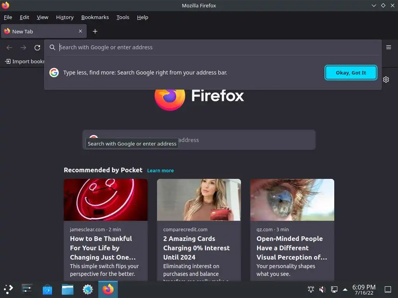
Task: Click the Type less, find more tip text
Action: pos(145,73)
